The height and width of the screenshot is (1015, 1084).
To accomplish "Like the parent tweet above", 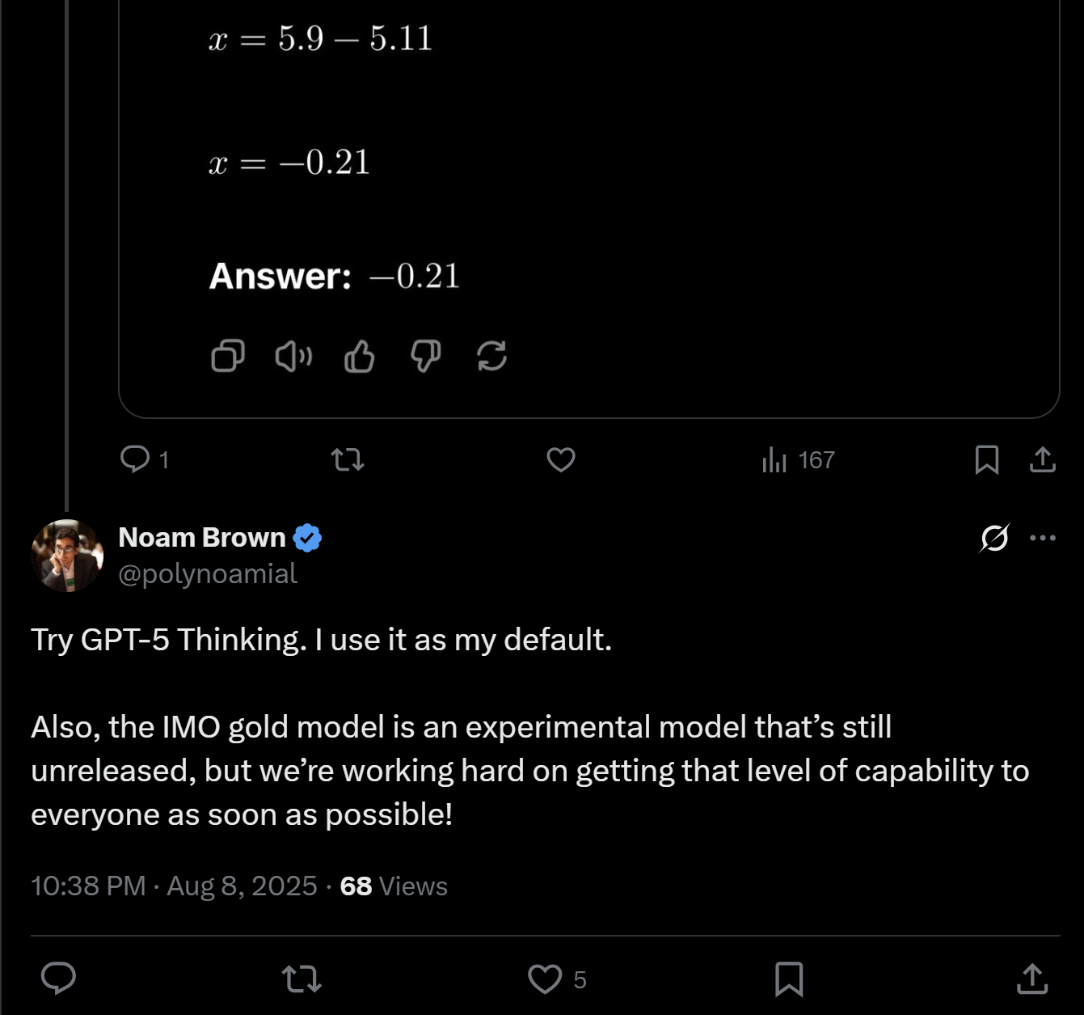I will [x=560, y=459].
